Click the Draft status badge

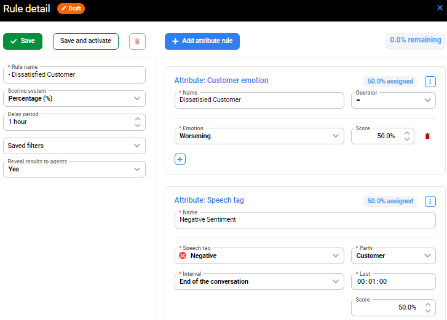click(x=71, y=9)
